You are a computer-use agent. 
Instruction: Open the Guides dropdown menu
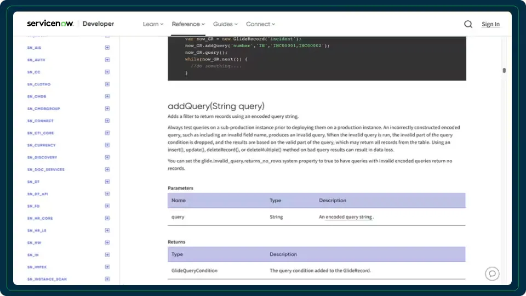pos(225,24)
